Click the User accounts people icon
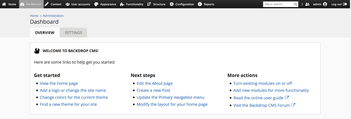The width and height of the screenshot is (351, 119). coord(67,4)
